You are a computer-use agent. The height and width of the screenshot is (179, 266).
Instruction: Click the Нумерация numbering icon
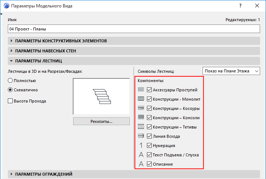[x=141, y=146]
